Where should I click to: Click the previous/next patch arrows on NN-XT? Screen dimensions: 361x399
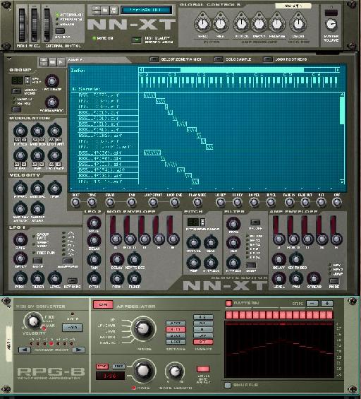pyautogui.click(x=96, y=10)
